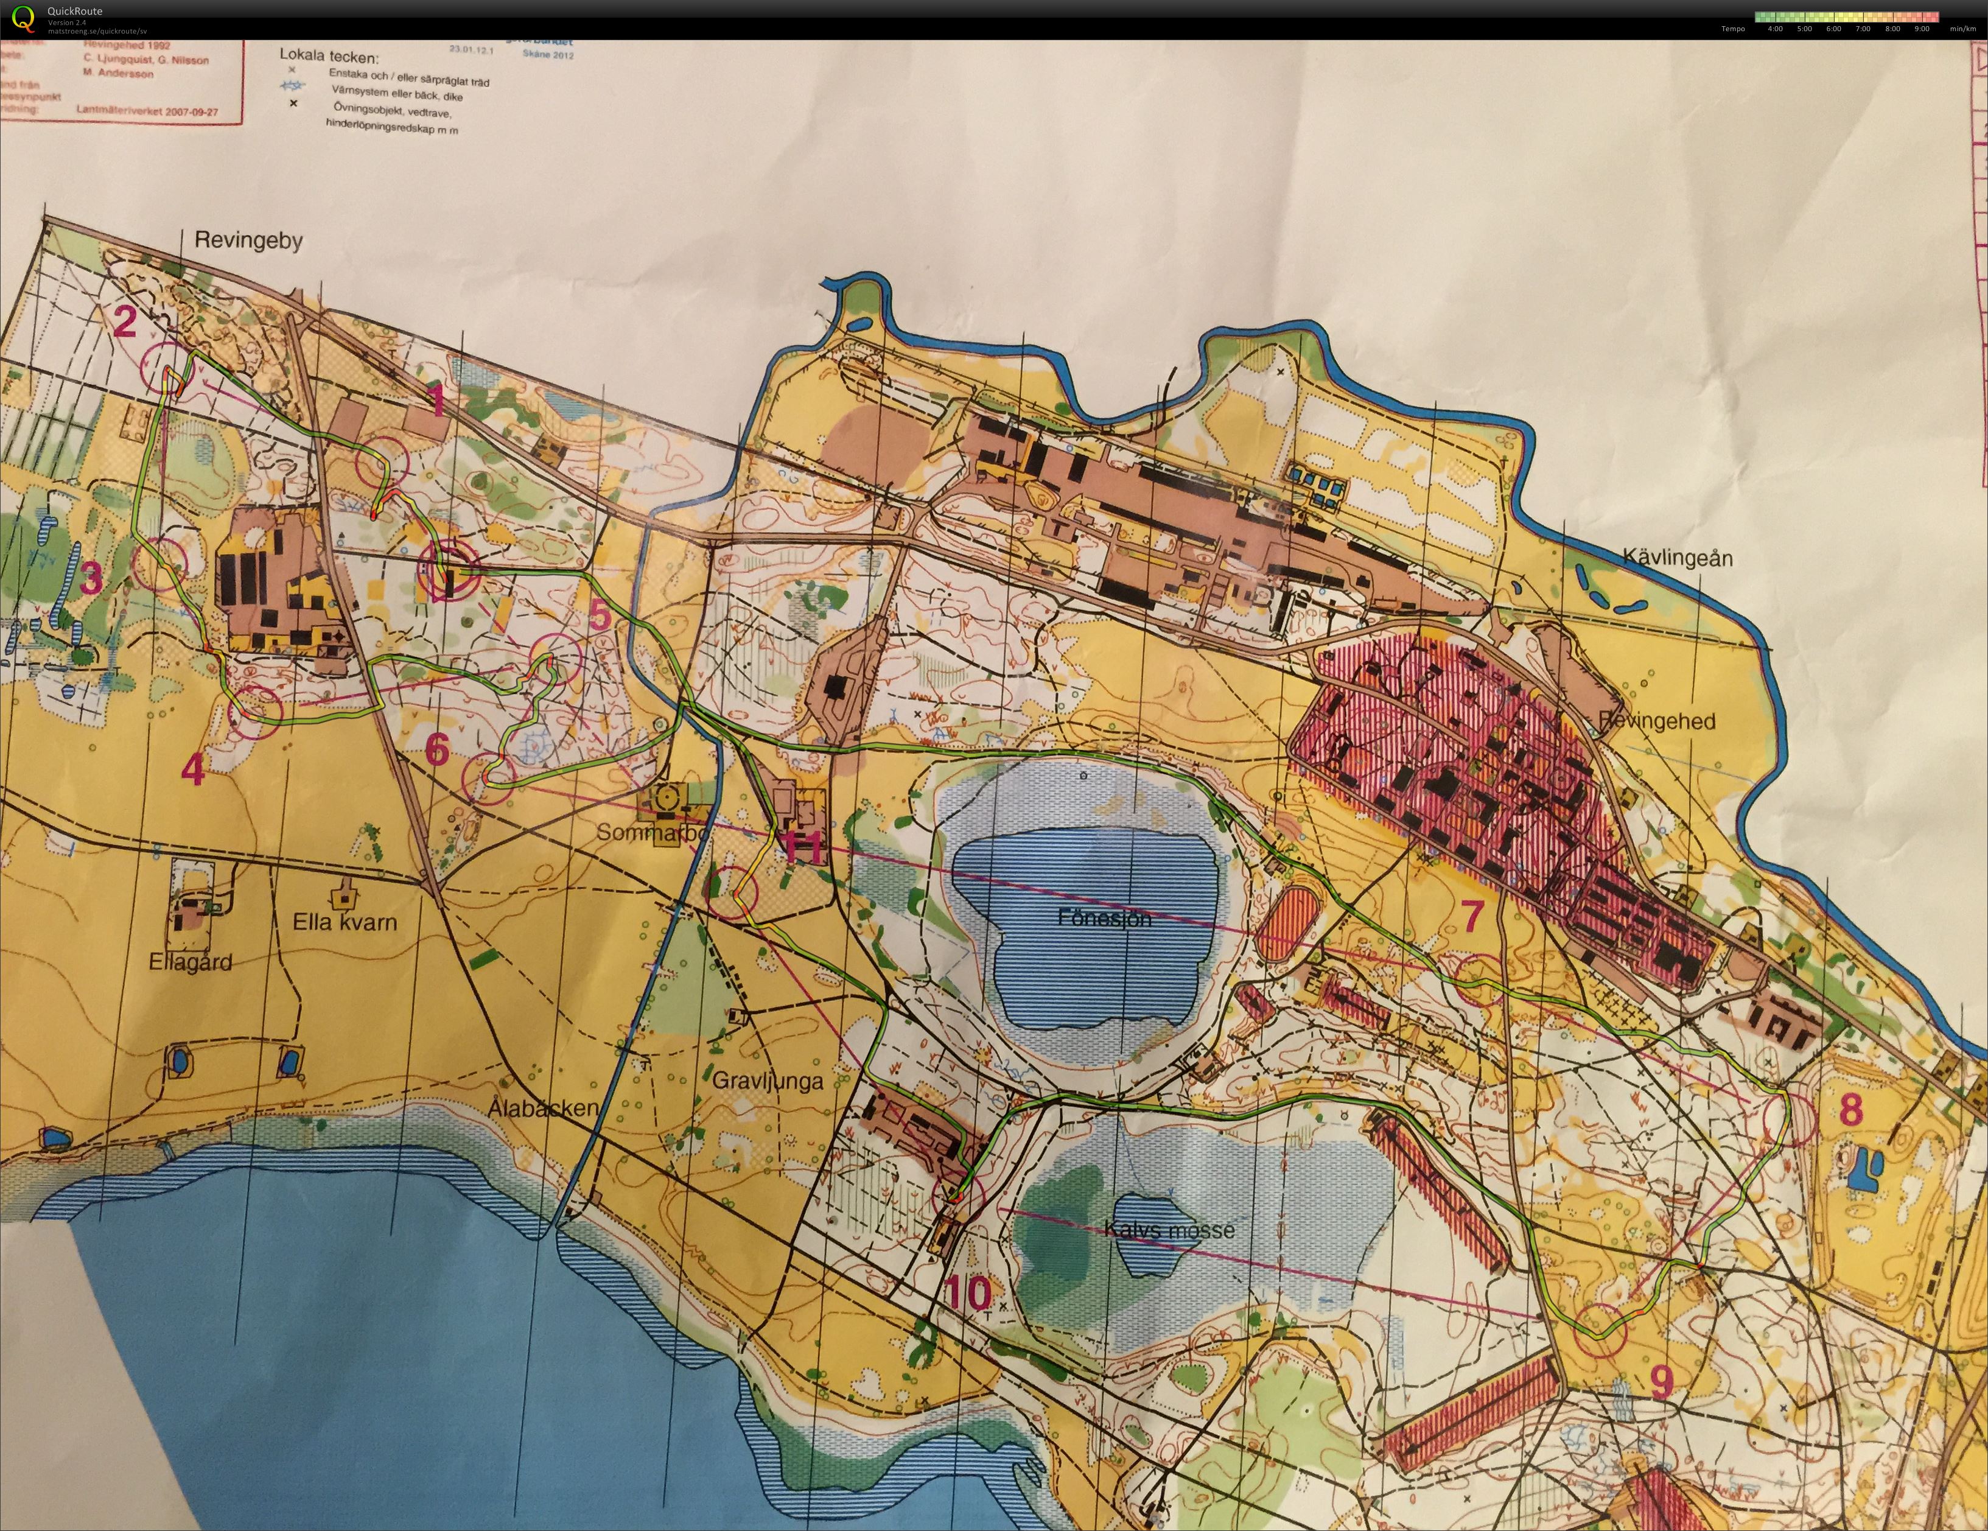Click the 'Lokala tecken:' legend heading

tap(329, 57)
